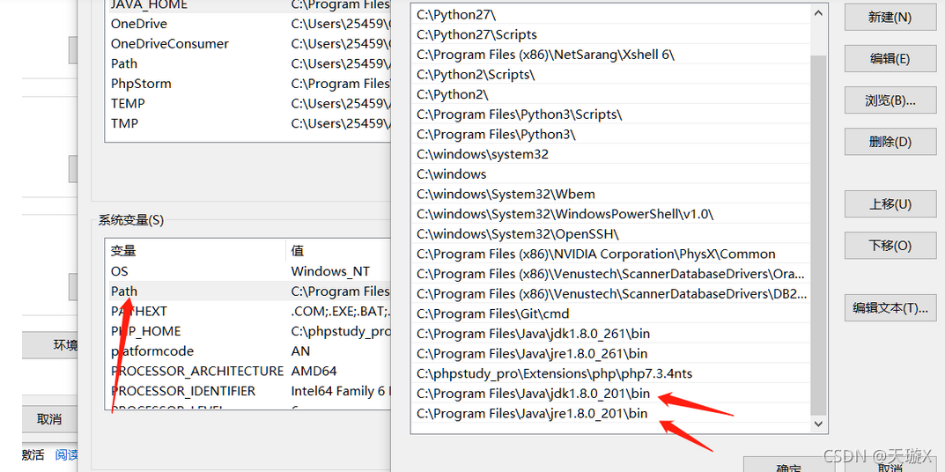This screenshot has width=945, height=472.
Task: Select the jdk1.8.0_201\bin path entry
Action: click(x=533, y=394)
